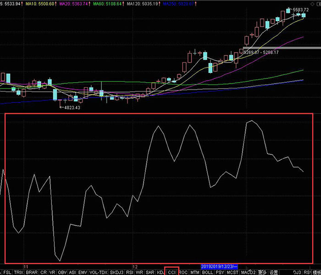The height and width of the screenshot is (275, 321).
Task: Click the 4823.43 low price label
Action: click(72, 107)
